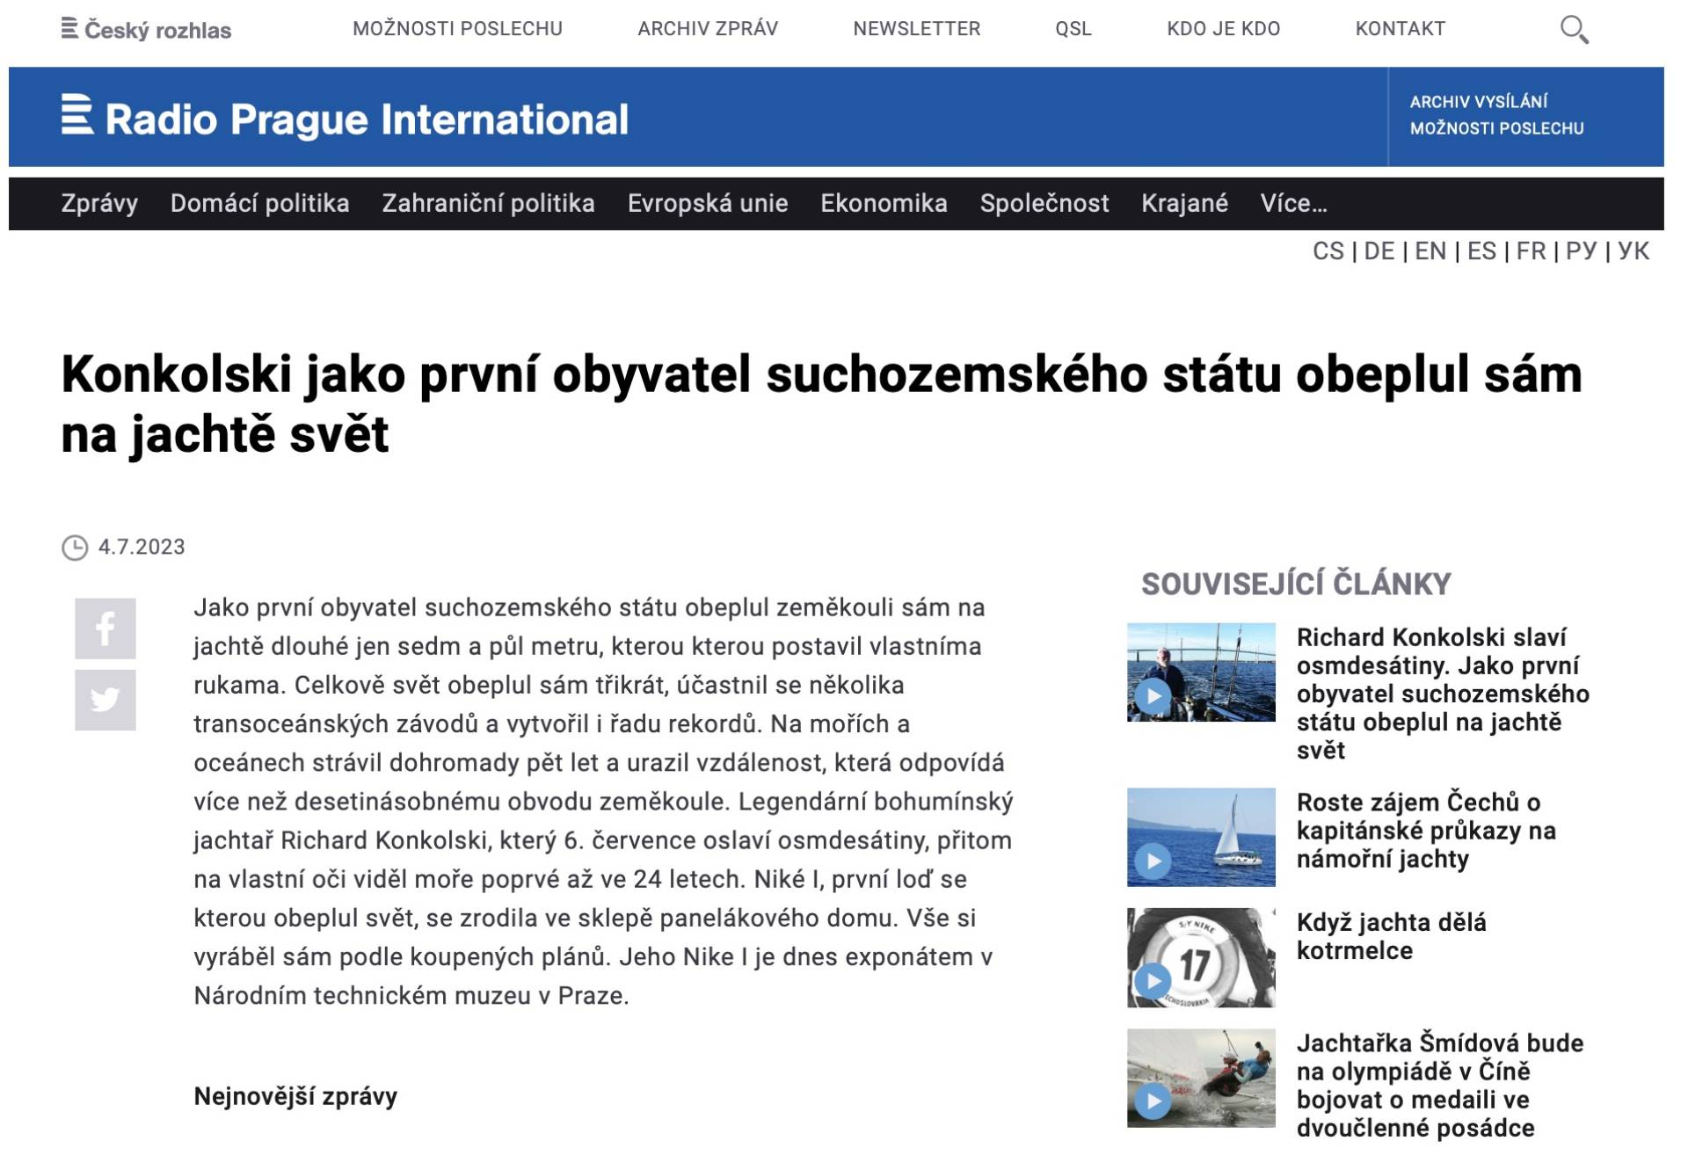Go to the Ekonomika section
Screen dimensions: 1688x1170
click(x=884, y=204)
